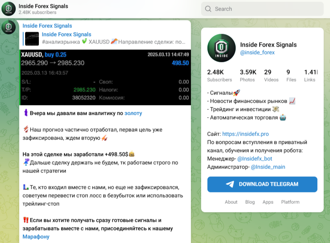This screenshot has height=243, width=330.
Task: Click the DOWNLOAD TELEGRAM button
Action: 262,184
